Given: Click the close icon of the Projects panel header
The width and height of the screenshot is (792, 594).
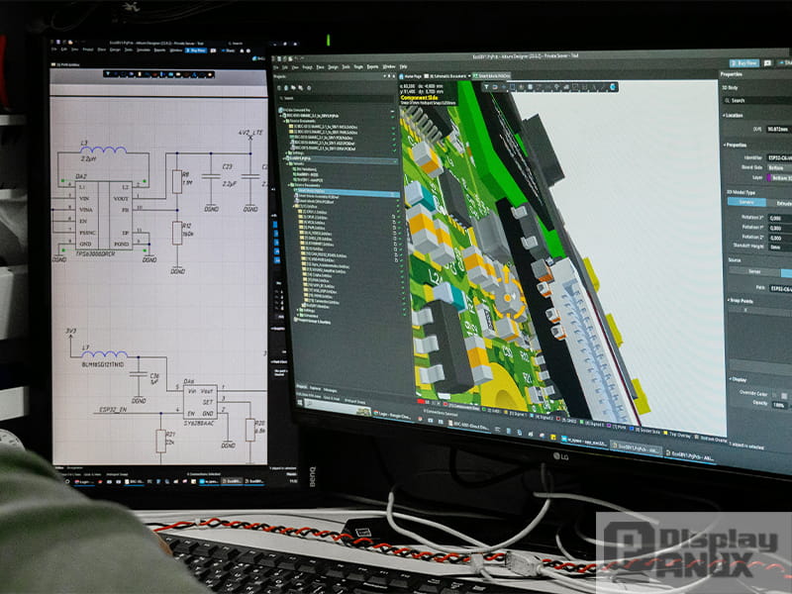Looking at the screenshot, I should [393, 76].
